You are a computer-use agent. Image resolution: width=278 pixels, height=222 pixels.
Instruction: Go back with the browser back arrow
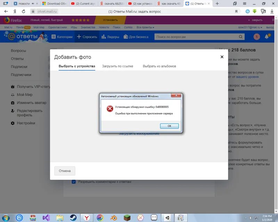coord(6,11)
